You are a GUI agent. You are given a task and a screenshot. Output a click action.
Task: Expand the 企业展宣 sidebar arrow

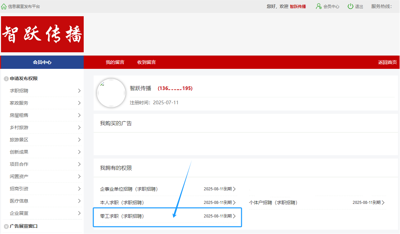point(79,213)
